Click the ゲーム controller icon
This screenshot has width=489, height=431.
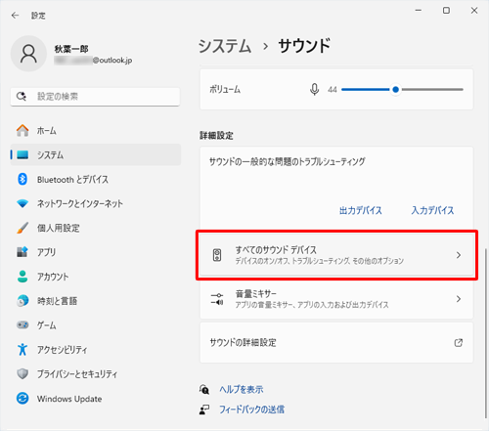point(22,324)
